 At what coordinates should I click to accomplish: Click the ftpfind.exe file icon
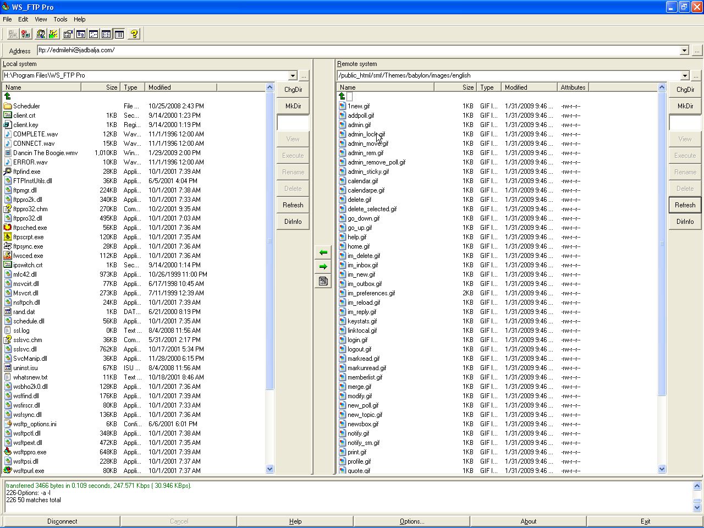pos(8,171)
